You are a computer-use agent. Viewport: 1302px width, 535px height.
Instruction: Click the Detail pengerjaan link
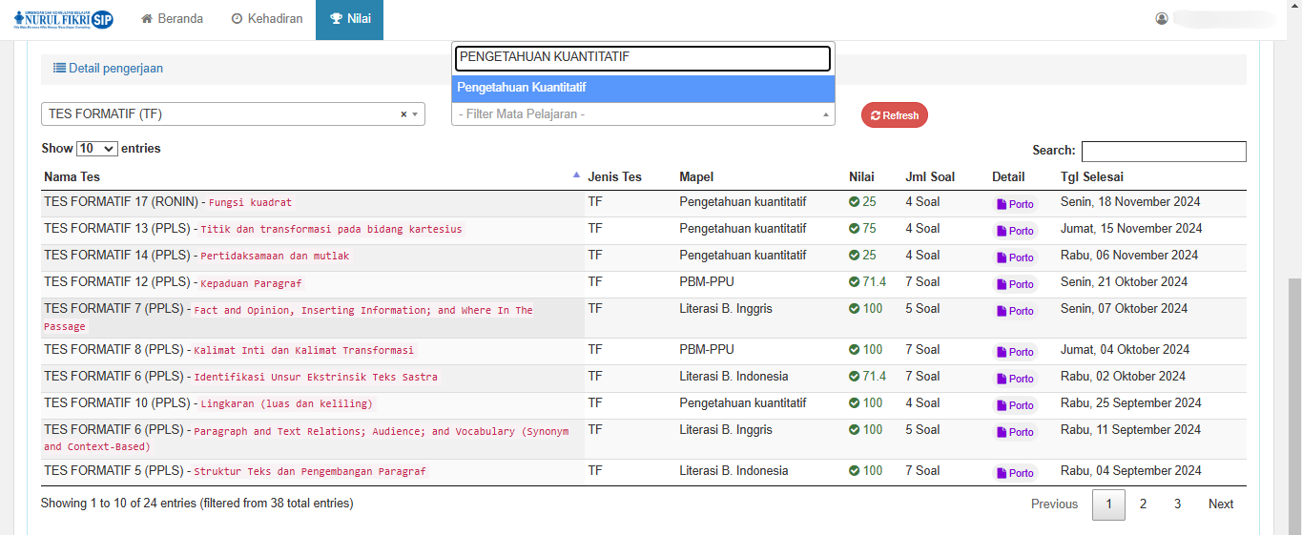108,69
